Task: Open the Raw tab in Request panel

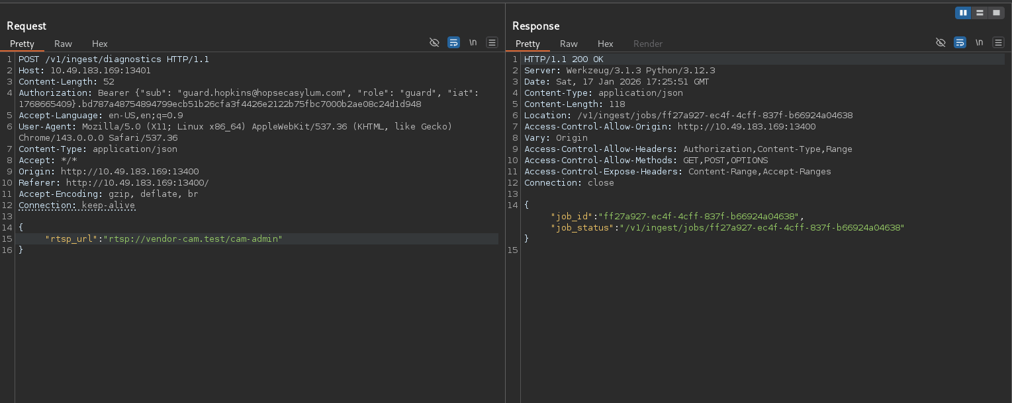Action: [64, 44]
